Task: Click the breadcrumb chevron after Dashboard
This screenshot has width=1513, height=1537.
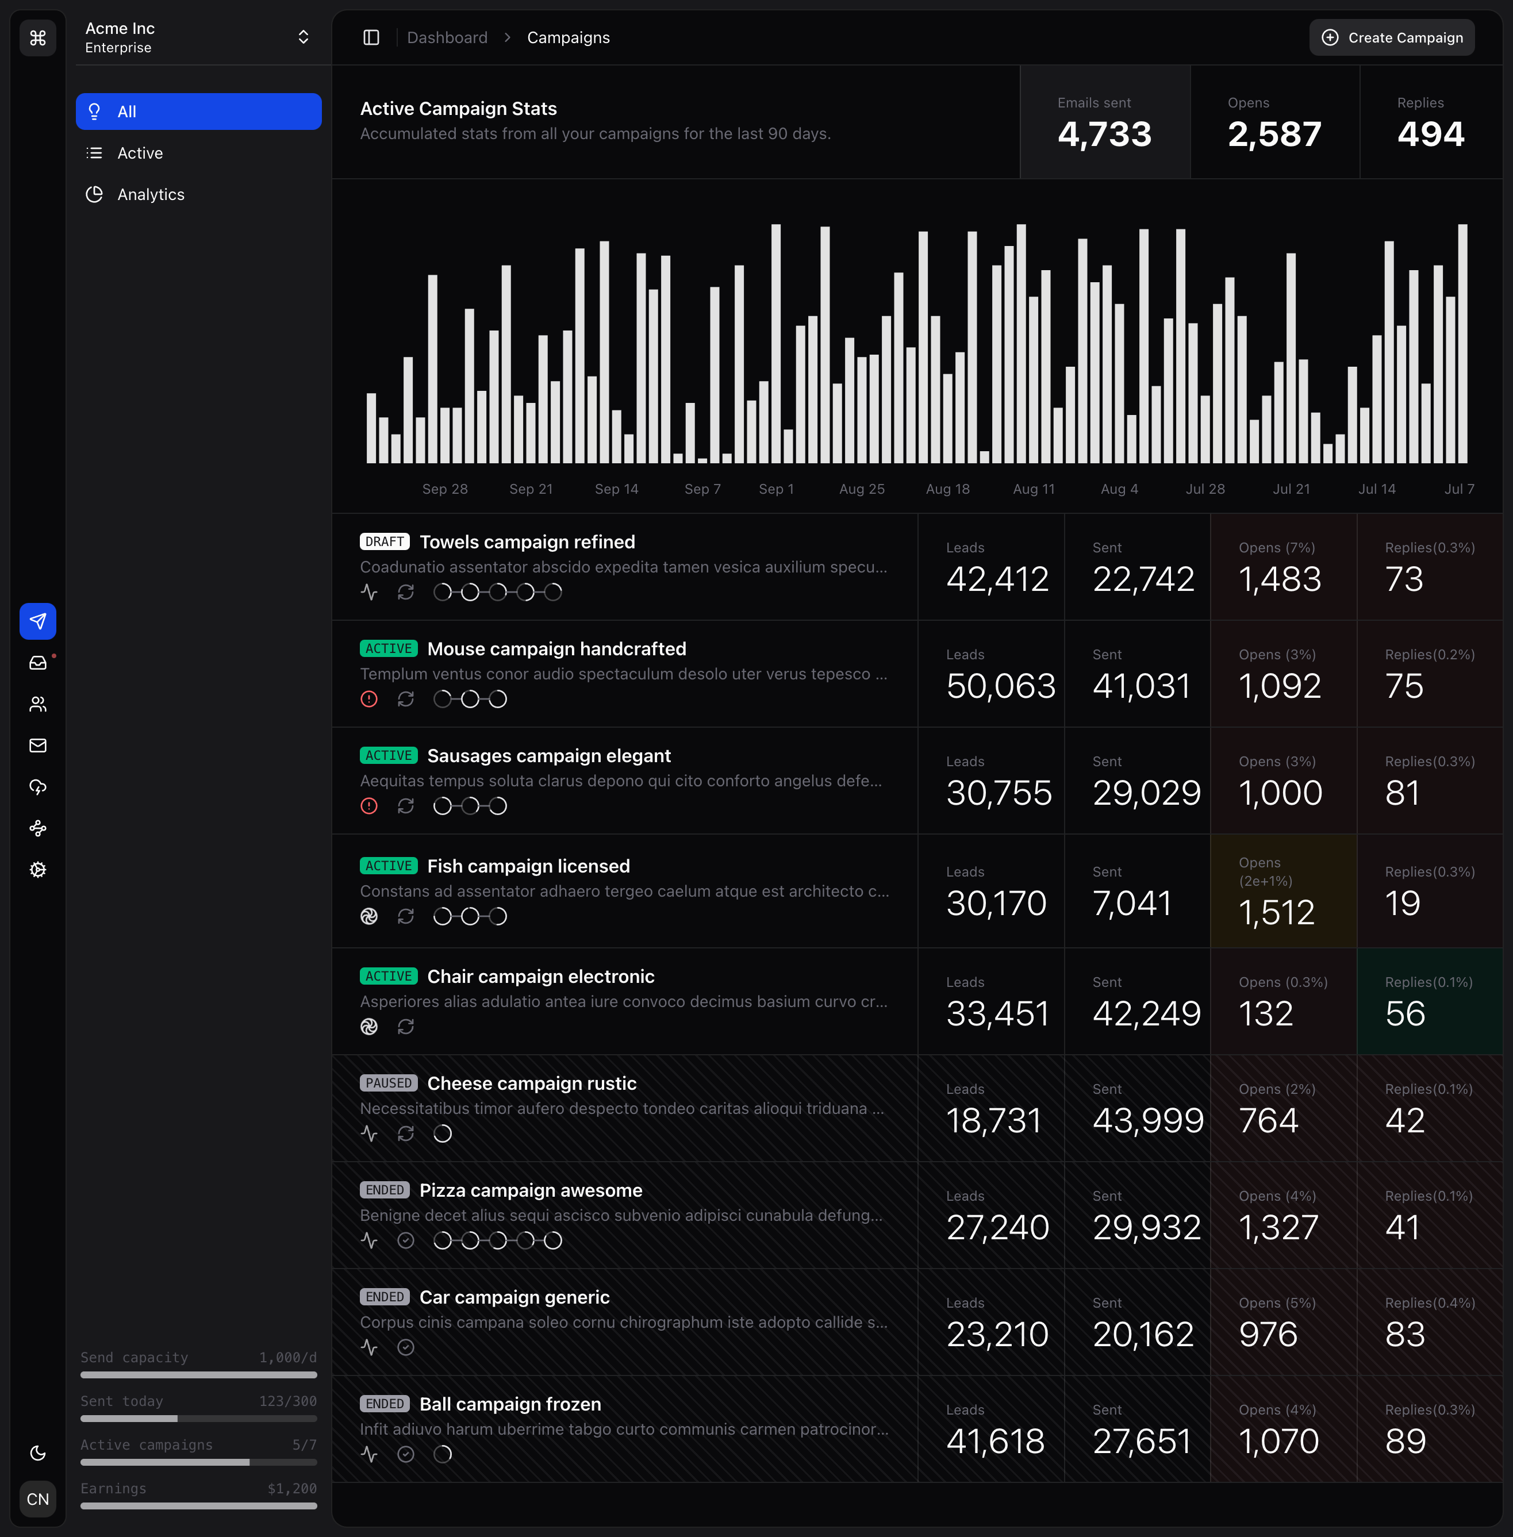Action: (x=507, y=37)
